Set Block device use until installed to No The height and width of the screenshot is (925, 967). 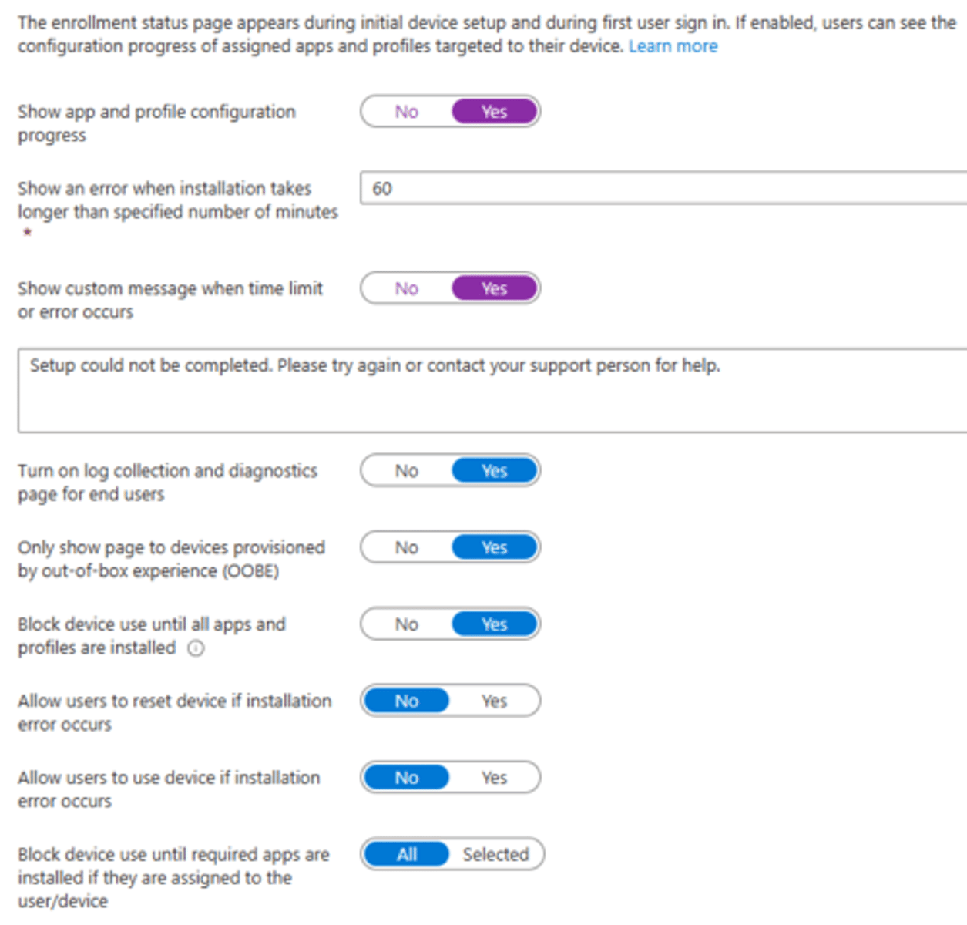pyautogui.click(x=406, y=624)
